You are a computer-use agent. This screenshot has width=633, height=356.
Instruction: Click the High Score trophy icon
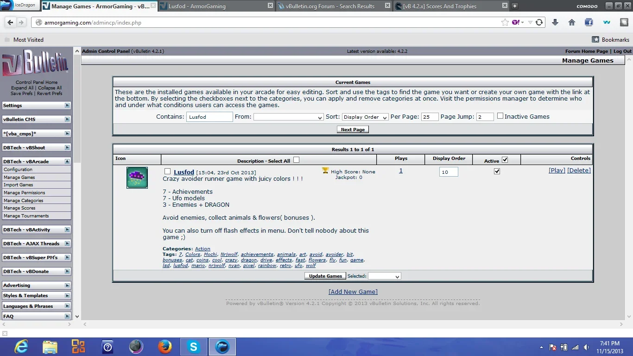pos(325,171)
